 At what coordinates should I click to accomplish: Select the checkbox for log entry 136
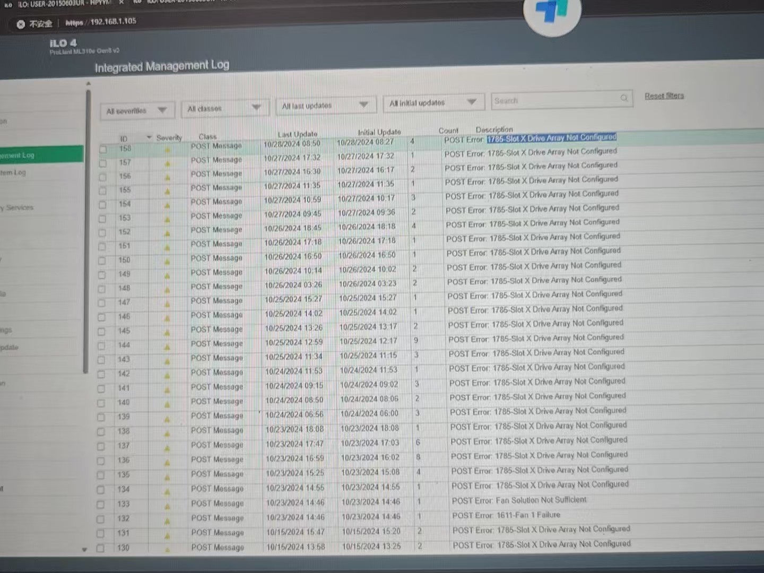pyautogui.click(x=101, y=461)
